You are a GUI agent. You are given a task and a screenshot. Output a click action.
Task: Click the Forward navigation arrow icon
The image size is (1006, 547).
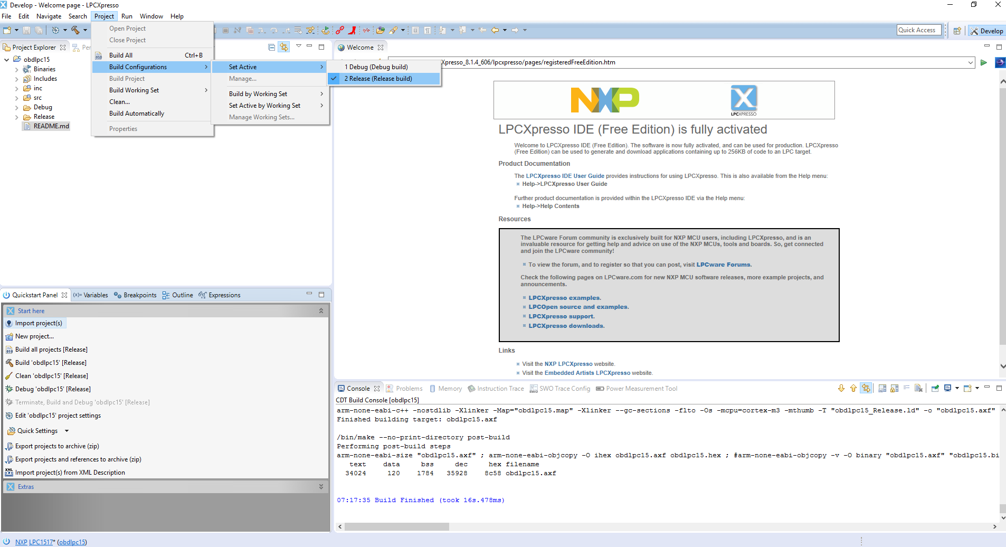[515, 30]
